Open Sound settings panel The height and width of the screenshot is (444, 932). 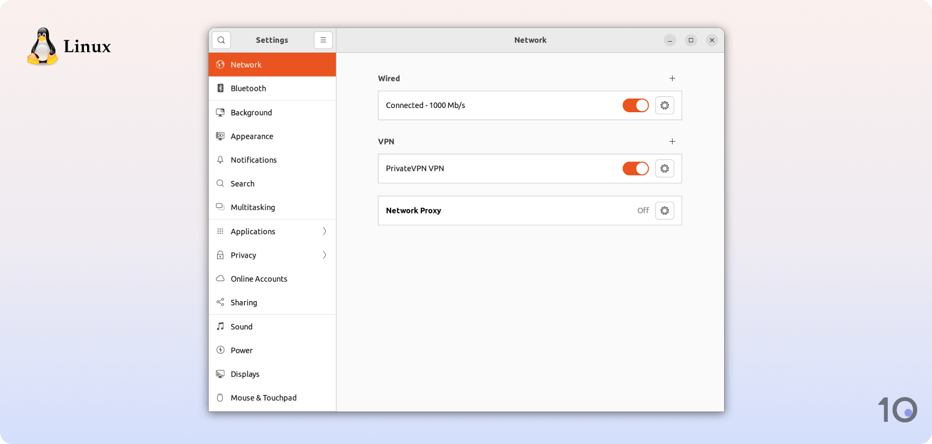pyautogui.click(x=272, y=326)
